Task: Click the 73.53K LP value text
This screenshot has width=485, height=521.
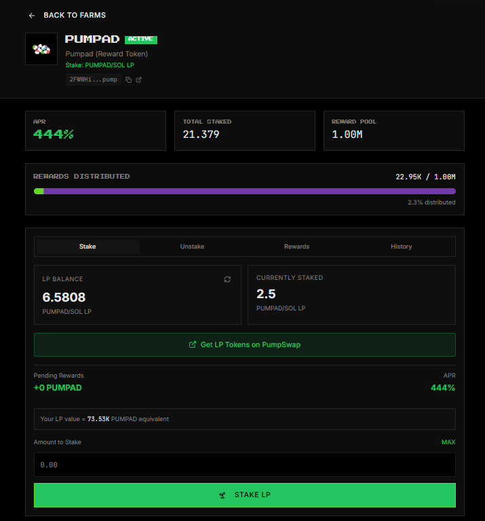Action: [98, 419]
